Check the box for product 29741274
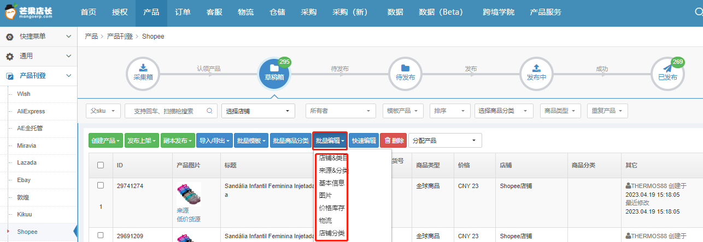The height and width of the screenshot is (242, 703). click(x=100, y=185)
